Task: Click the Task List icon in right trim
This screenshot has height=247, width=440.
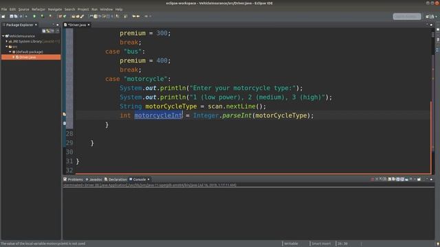Action: click(438, 40)
